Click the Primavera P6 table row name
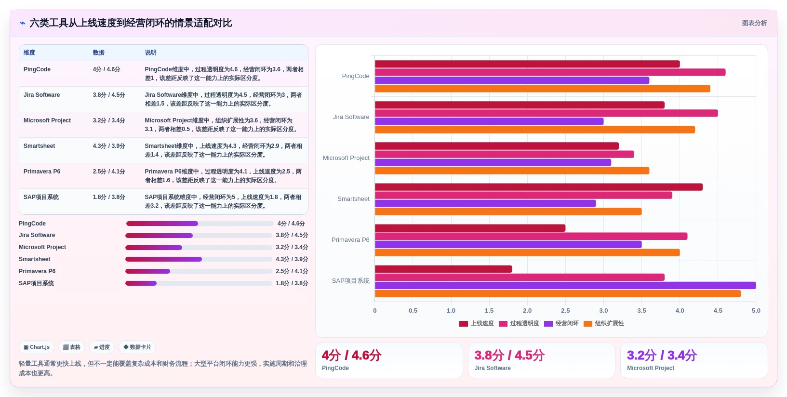Image resolution: width=787 pixels, height=397 pixels. 42,172
